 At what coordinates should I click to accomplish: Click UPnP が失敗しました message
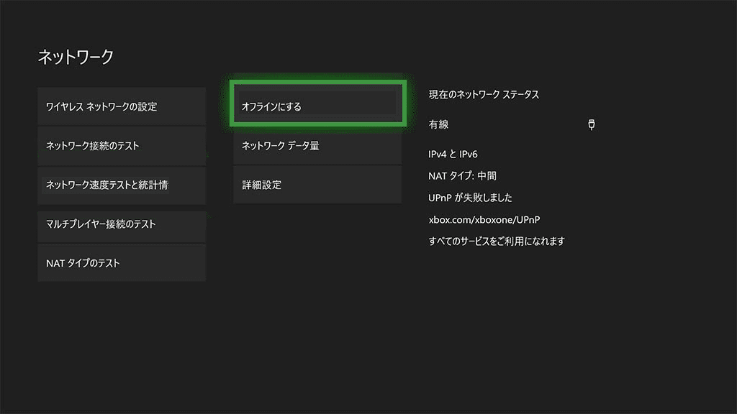pos(470,198)
